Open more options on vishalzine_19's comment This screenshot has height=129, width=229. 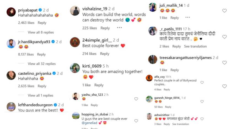pos(119,28)
